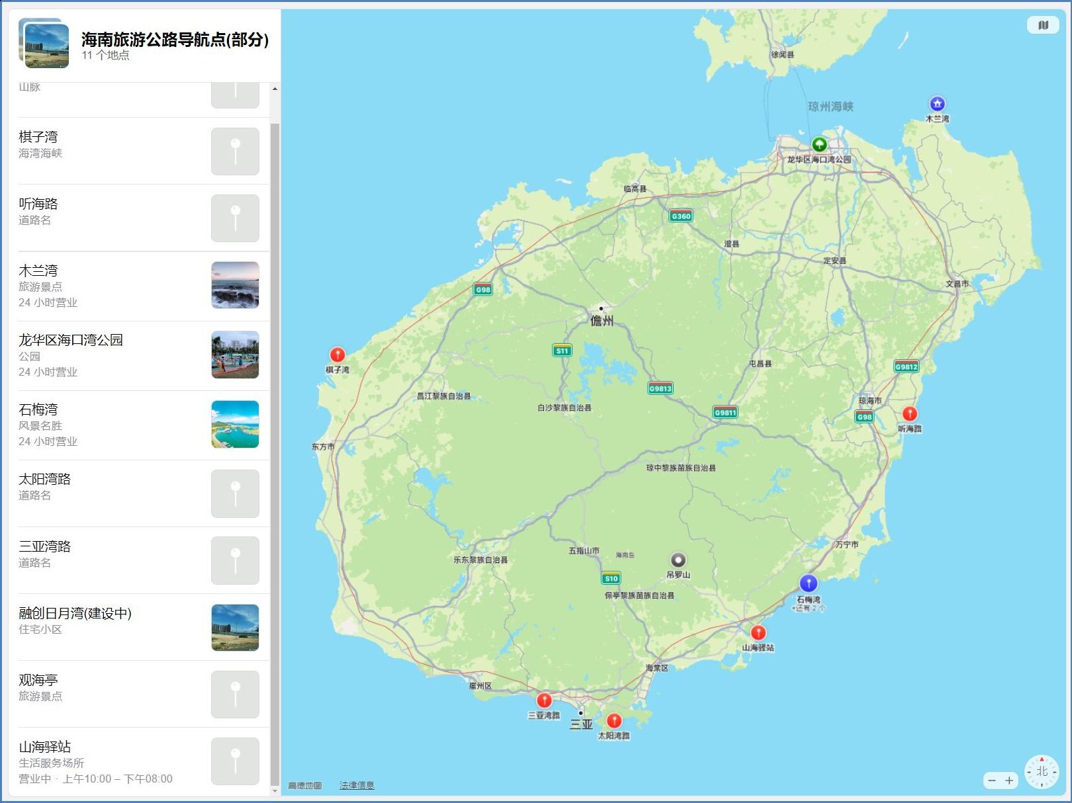1072x803 pixels.
Task: Click the S11 highway shield
Action: [x=562, y=351]
